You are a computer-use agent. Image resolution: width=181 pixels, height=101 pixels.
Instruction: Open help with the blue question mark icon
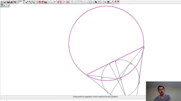(2, 6)
